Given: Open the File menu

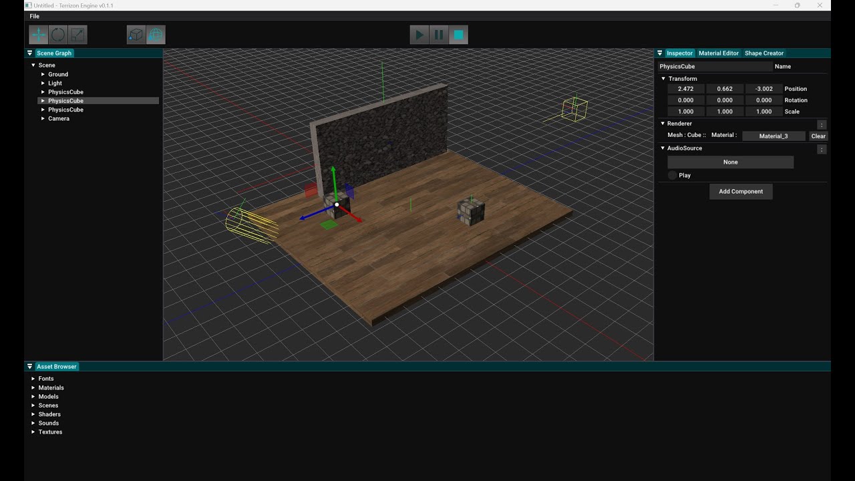Looking at the screenshot, I should click(35, 16).
